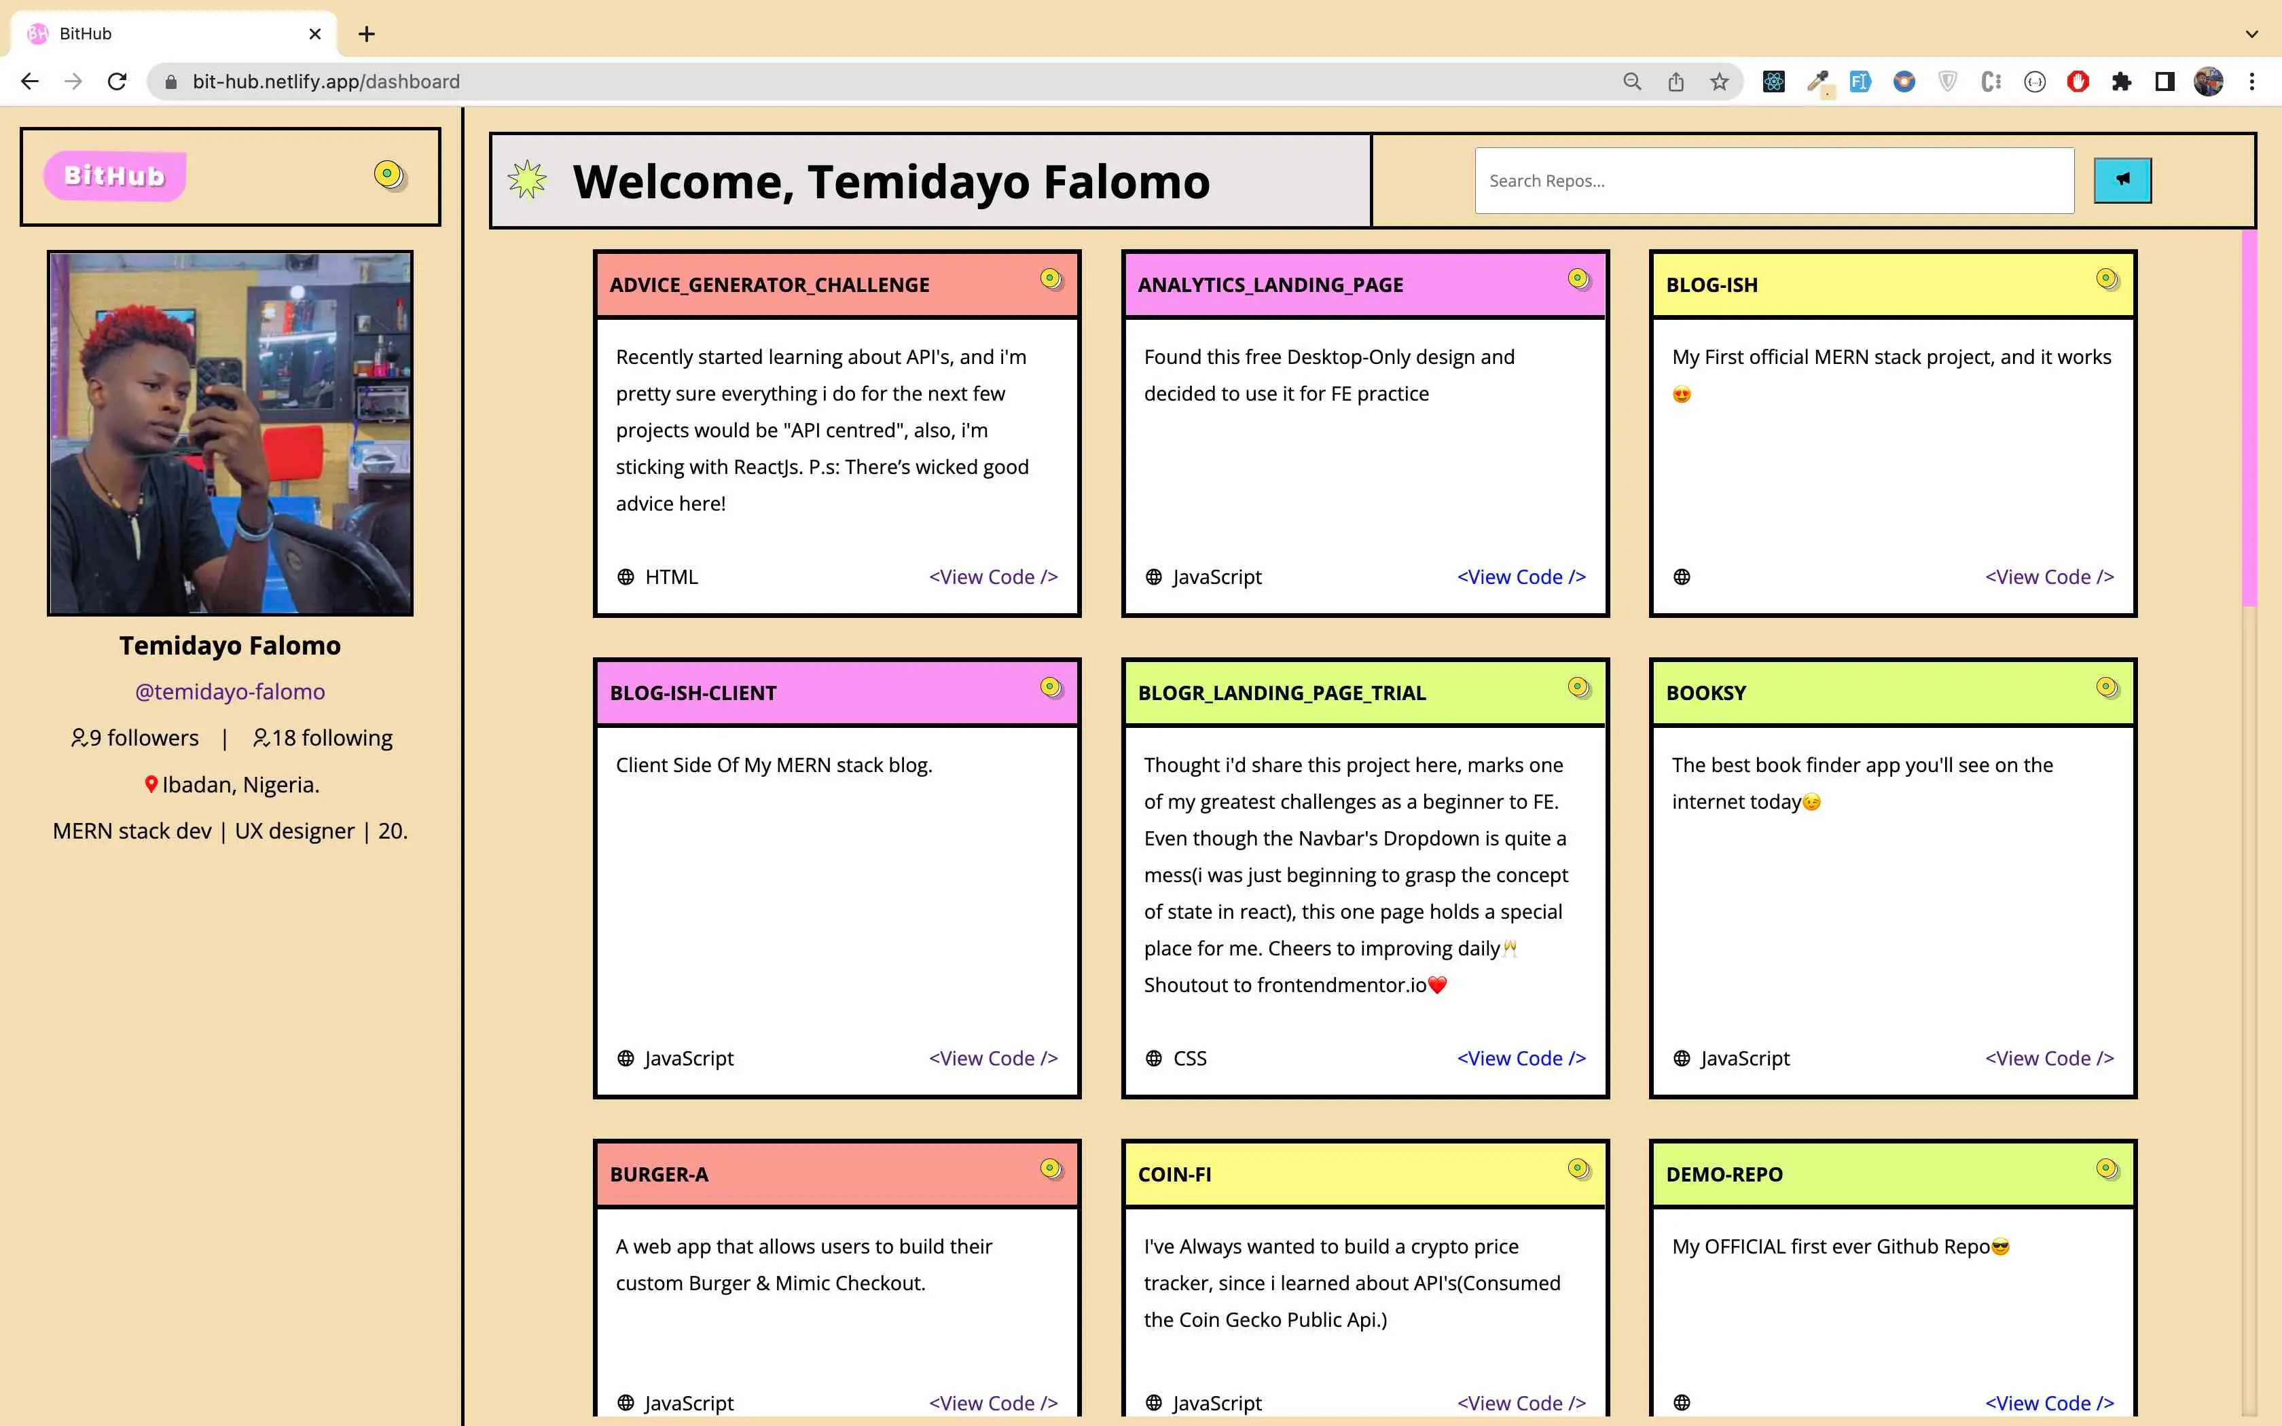Open View Code link for ADVICE_GENERATOR_CHALLENGE
This screenshot has width=2282, height=1426.
click(993, 577)
